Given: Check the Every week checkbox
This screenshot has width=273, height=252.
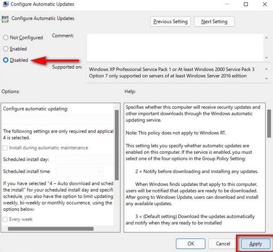Looking at the screenshot, I should pos(5,219).
